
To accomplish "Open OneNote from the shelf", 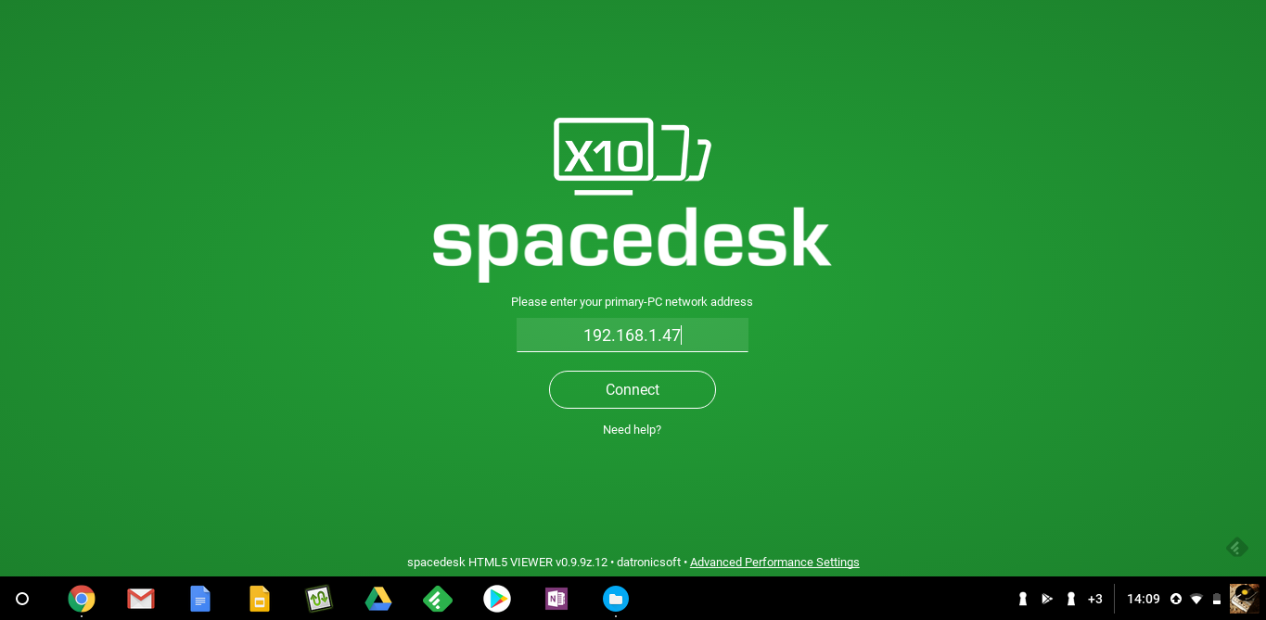I will coord(556,599).
